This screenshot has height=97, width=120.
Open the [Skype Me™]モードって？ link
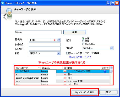pyautogui.click(x=80, y=57)
